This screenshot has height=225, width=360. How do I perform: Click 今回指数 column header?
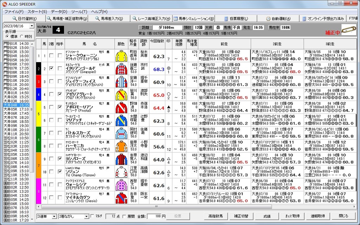tap(157, 44)
